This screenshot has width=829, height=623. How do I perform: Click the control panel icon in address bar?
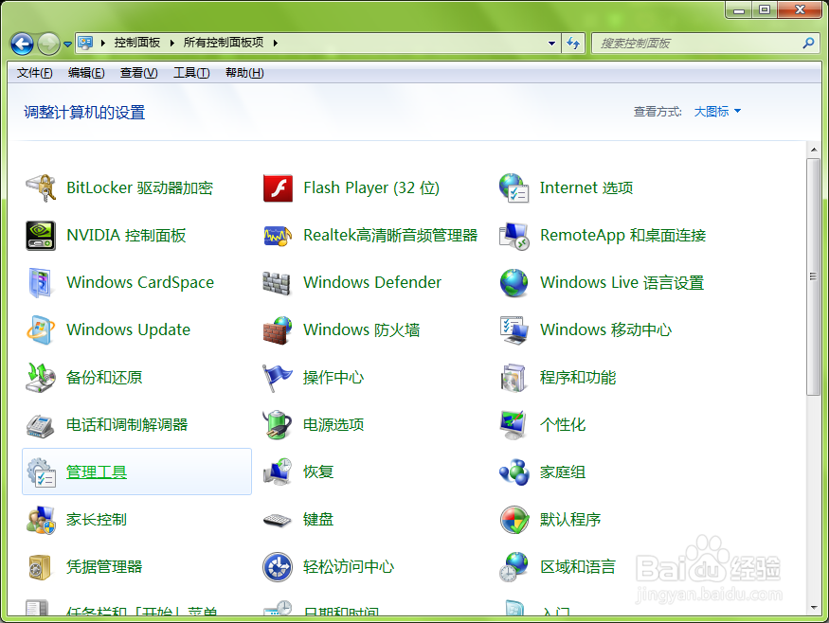click(x=85, y=43)
